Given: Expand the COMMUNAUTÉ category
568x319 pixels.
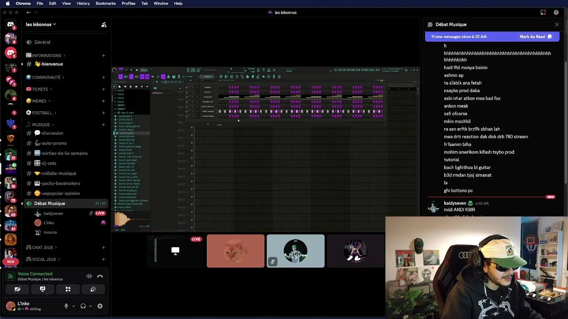Looking at the screenshot, I should click(45, 77).
